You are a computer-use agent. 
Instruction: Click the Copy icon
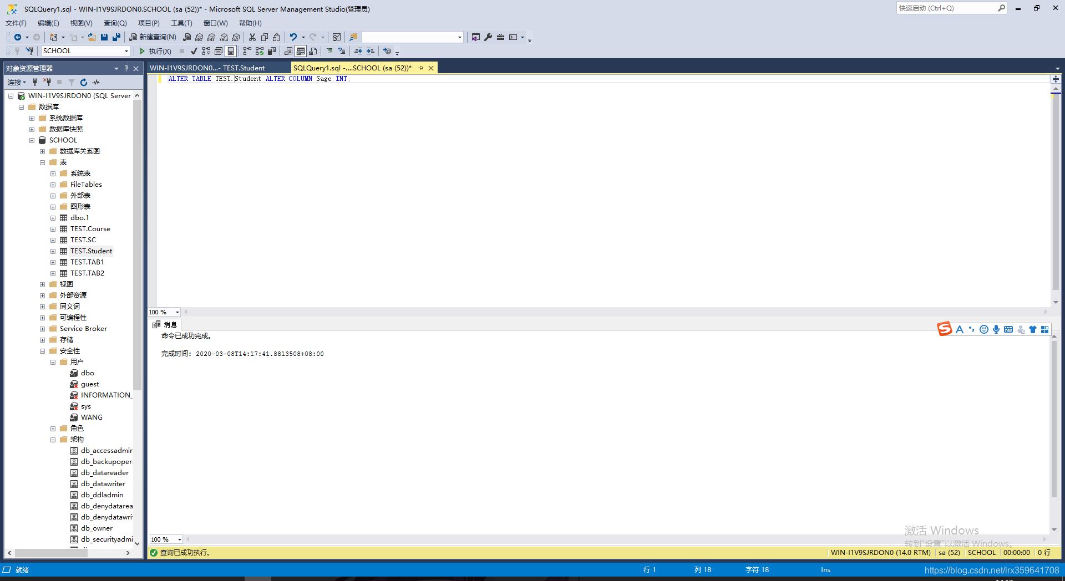pos(265,37)
